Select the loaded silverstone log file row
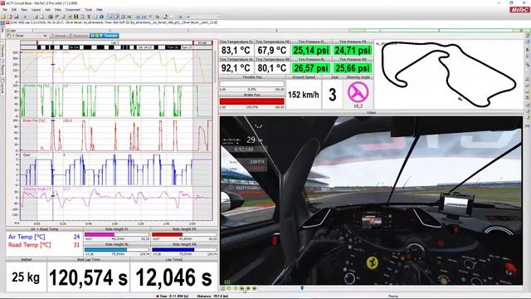 [x=114, y=22]
